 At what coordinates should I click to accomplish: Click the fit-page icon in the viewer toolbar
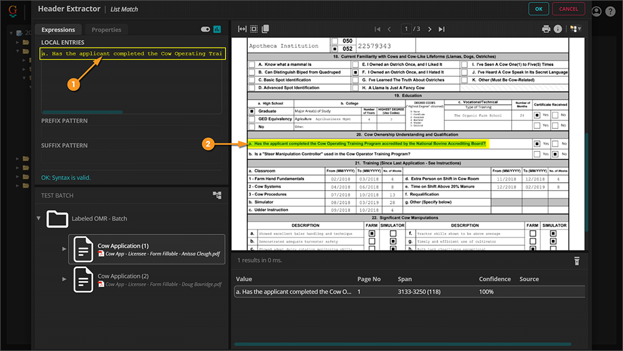pos(254,29)
